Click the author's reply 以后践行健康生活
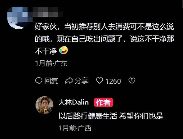Screen dimensions: 183x139 coord(88,116)
